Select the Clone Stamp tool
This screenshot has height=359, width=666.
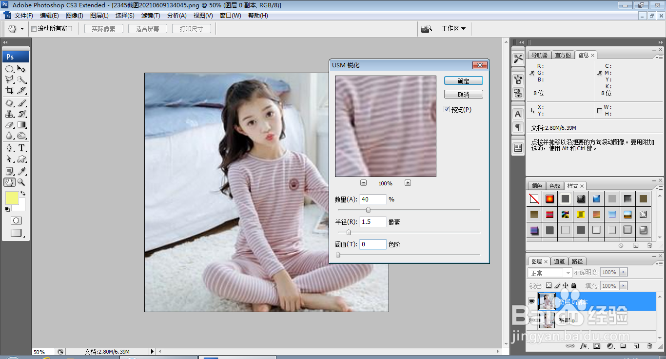tap(9, 114)
